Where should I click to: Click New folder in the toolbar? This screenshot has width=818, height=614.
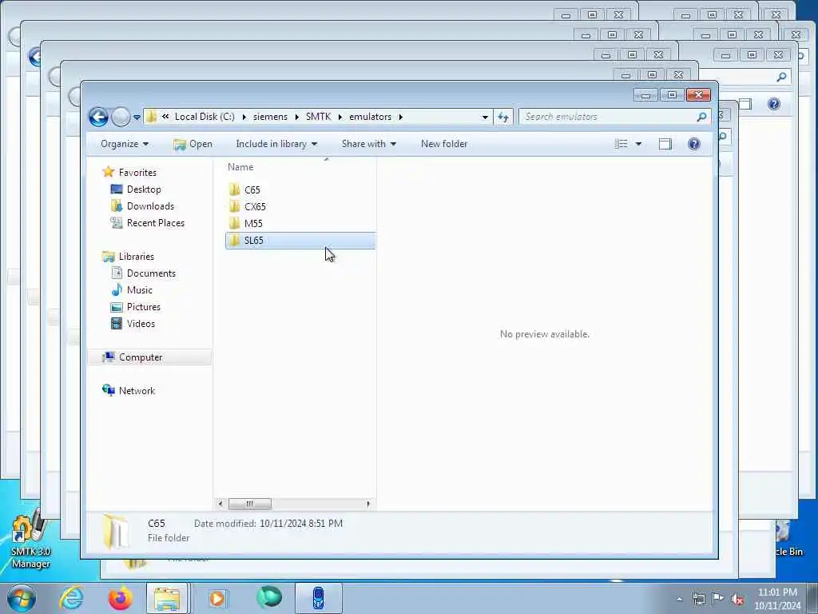(x=444, y=144)
